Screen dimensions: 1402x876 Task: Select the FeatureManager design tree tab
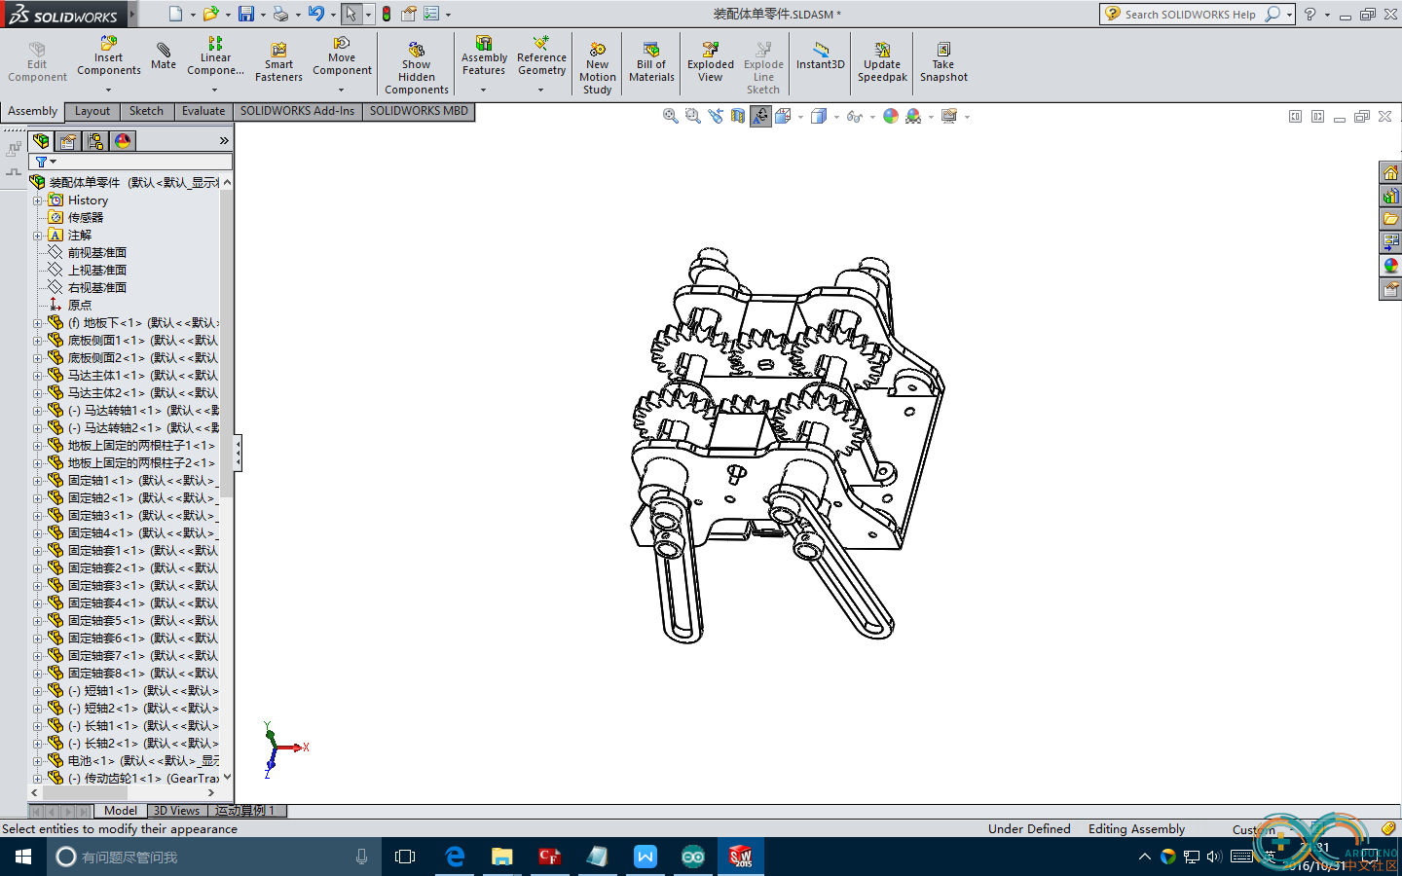pos(41,141)
